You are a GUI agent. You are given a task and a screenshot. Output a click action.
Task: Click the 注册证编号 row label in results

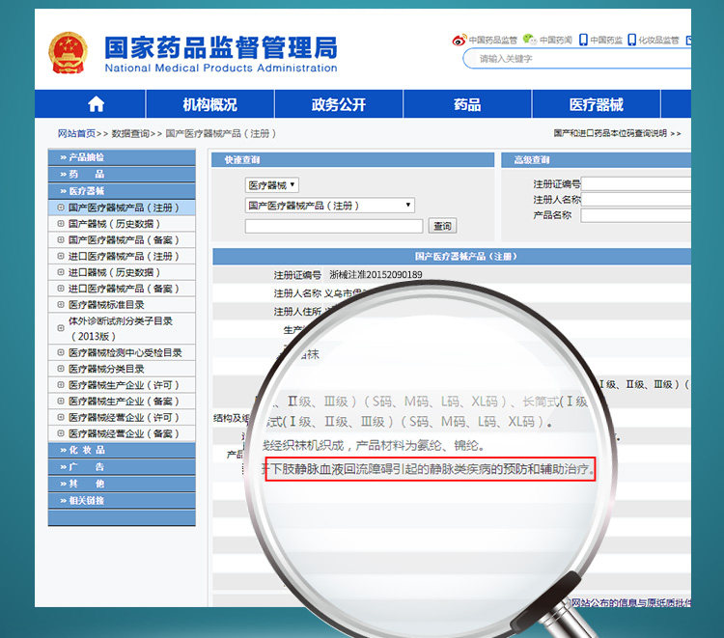pyautogui.click(x=297, y=275)
